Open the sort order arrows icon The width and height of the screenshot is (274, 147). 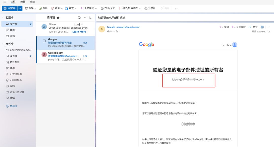(x=90, y=18)
